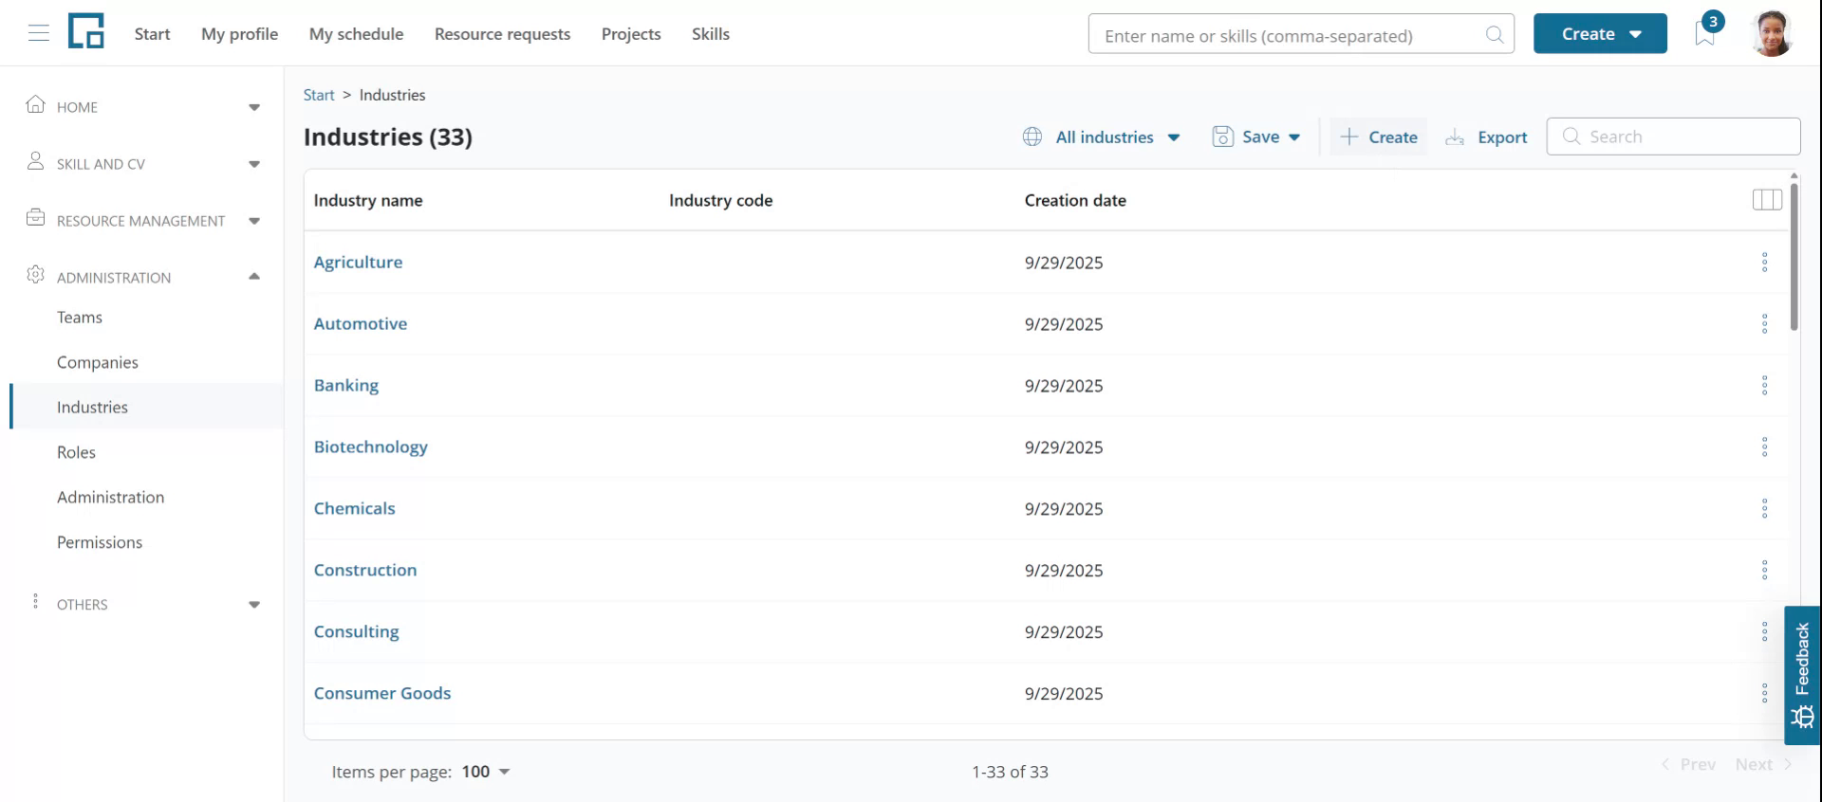Open the column chooser icon
Viewport: 1822px width, 802px height.
[x=1767, y=200]
